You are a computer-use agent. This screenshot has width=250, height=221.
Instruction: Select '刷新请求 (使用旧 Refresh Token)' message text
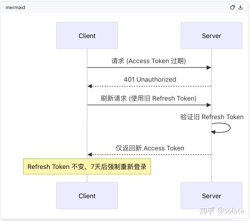pyautogui.click(x=148, y=98)
